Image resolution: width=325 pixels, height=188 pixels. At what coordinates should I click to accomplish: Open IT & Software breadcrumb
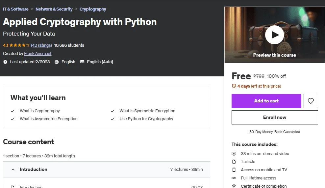[16, 9]
